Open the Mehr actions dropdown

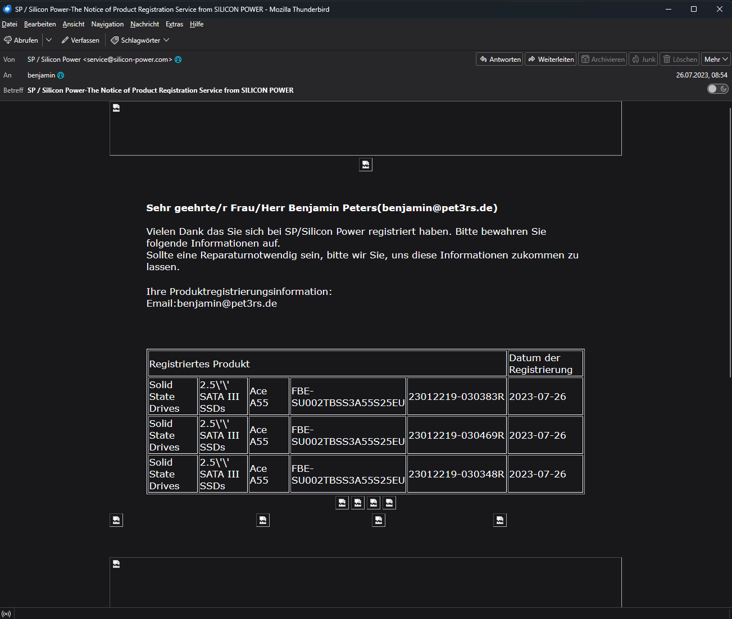716,60
